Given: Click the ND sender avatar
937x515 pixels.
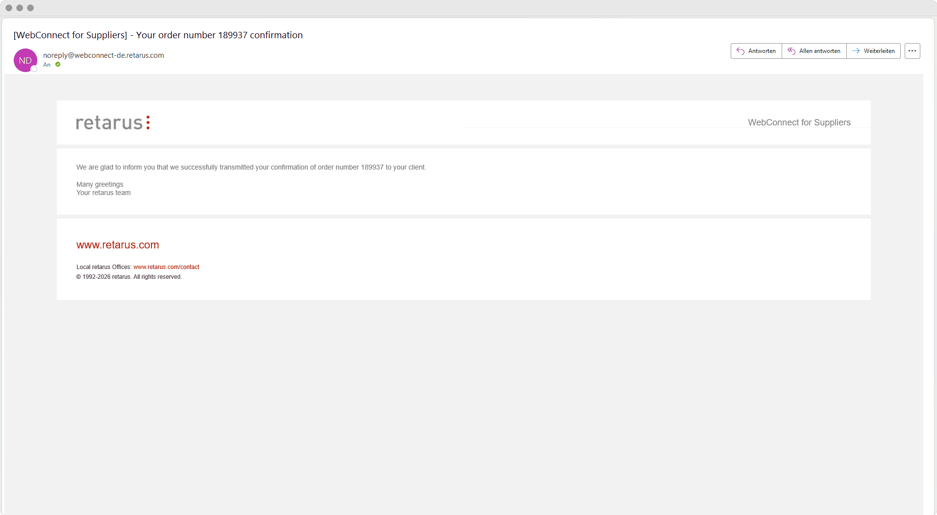Looking at the screenshot, I should [x=25, y=60].
